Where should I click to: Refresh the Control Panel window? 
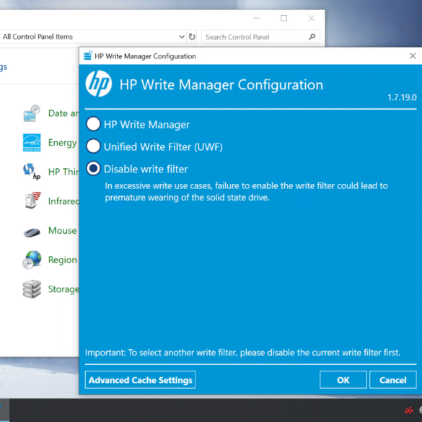point(192,37)
